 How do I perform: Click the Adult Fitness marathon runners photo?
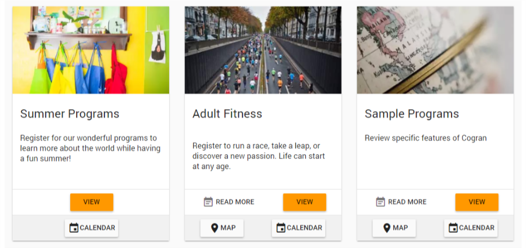(x=263, y=50)
